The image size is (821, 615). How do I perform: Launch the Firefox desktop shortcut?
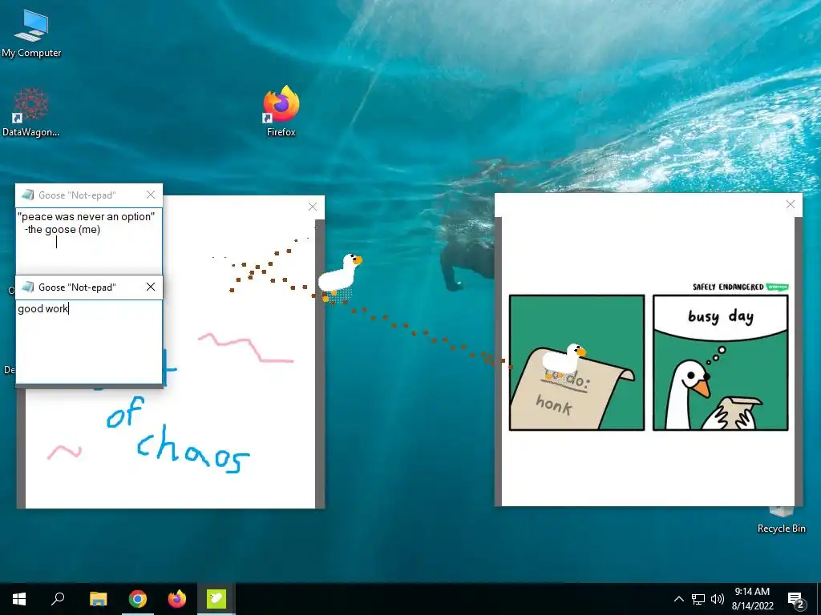pyautogui.click(x=281, y=111)
